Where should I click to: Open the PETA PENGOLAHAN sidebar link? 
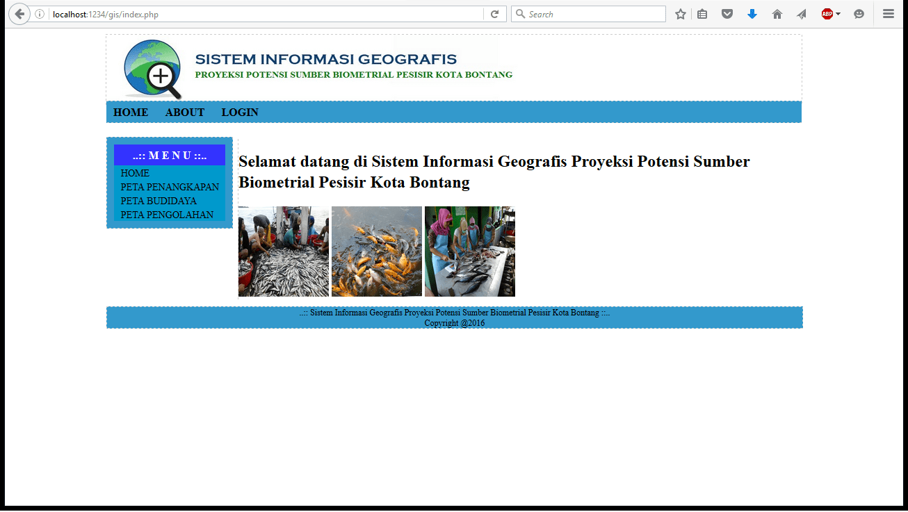(167, 215)
